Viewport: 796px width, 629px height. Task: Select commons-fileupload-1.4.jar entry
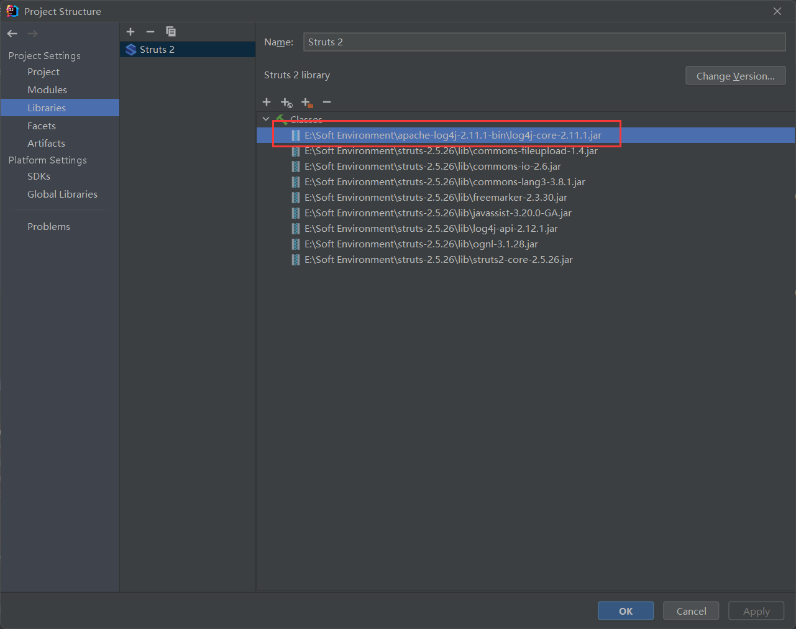click(526, 151)
